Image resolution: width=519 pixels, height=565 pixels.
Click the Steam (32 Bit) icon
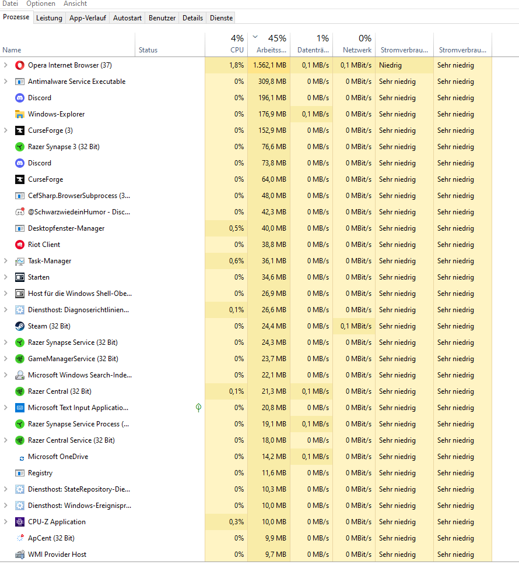(19, 326)
